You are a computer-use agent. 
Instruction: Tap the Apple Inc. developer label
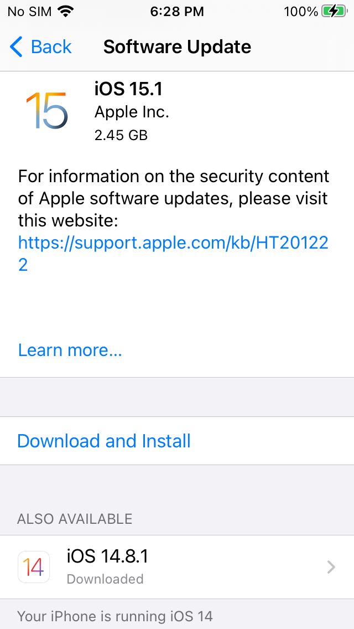(132, 112)
